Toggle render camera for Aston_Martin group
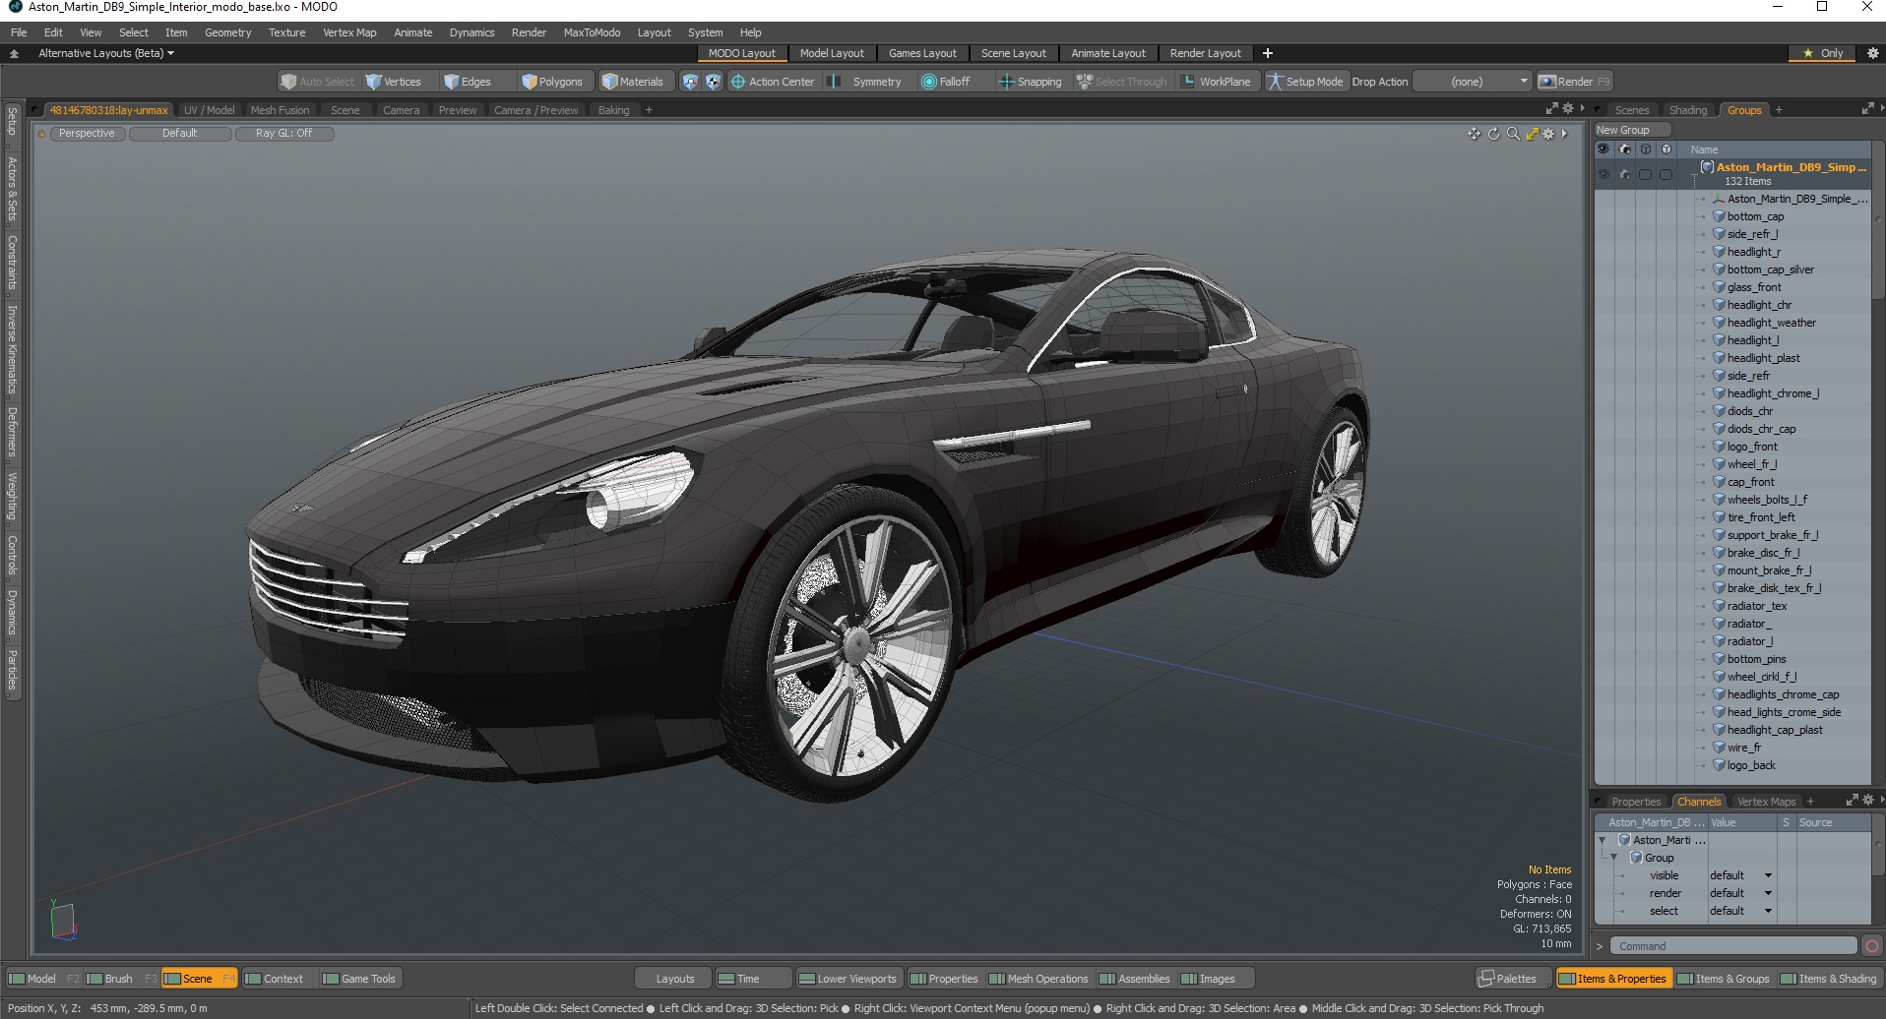Viewport: 1886px width, 1019px height. [1624, 174]
